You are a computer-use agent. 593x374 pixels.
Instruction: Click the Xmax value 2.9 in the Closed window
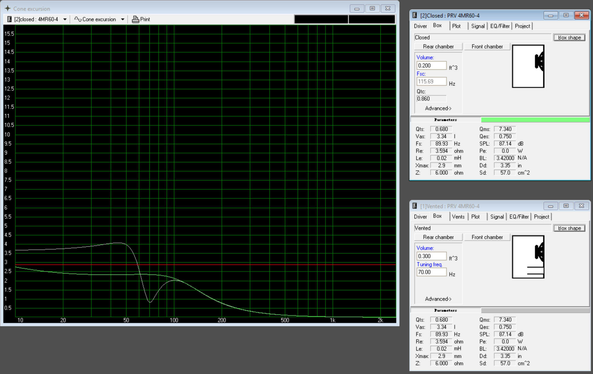coord(441,165)
